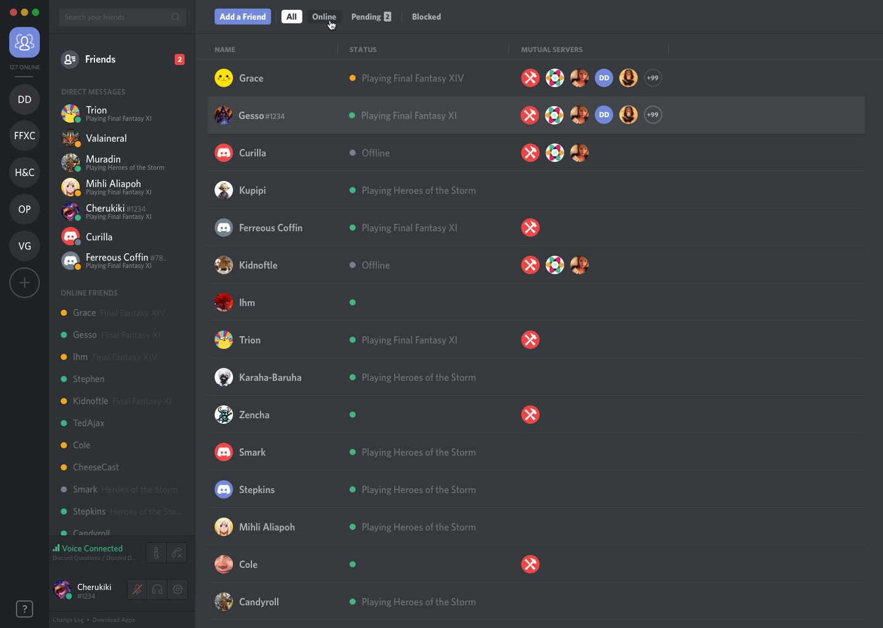Click the Change Log link
The image size is (883, 628).
click(x=68, y=619)
